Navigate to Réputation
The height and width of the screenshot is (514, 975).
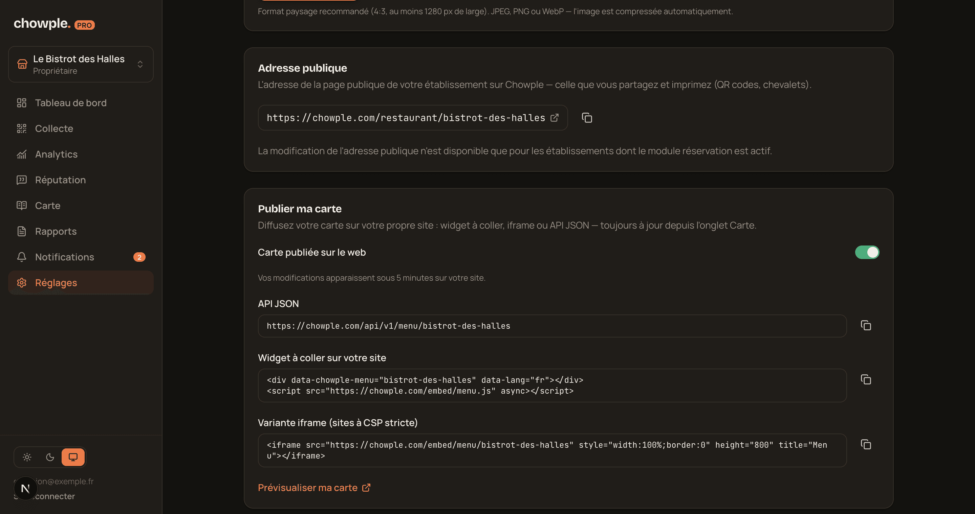pyautogui.click(x=81, y=180)
